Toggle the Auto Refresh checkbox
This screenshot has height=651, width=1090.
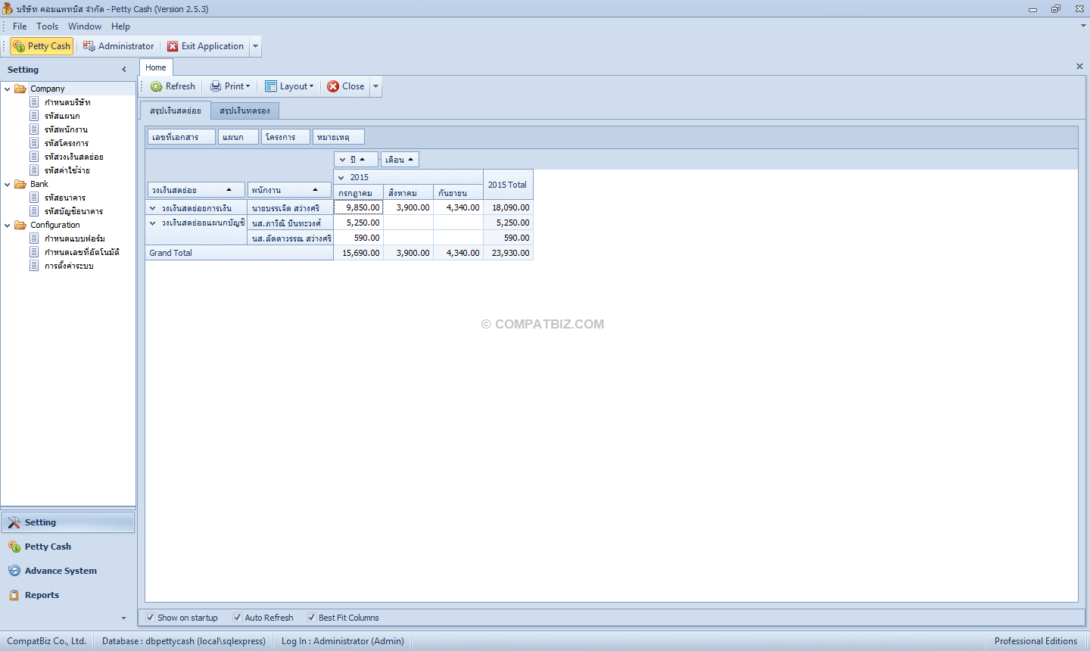pos(237,618)
